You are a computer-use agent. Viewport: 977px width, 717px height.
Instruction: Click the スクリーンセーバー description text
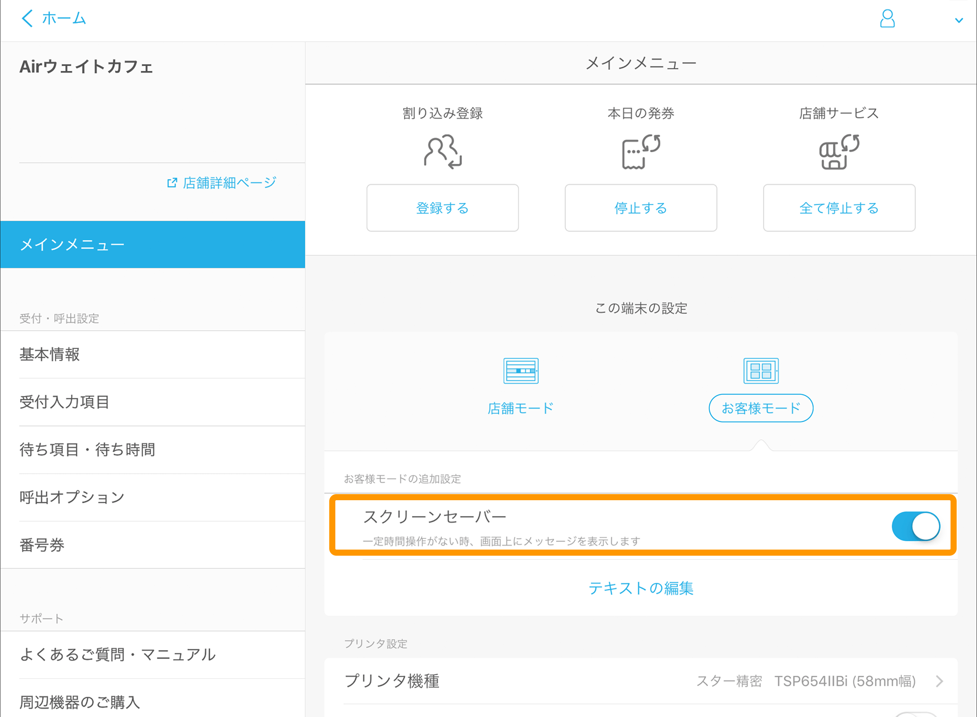point(501,541)
